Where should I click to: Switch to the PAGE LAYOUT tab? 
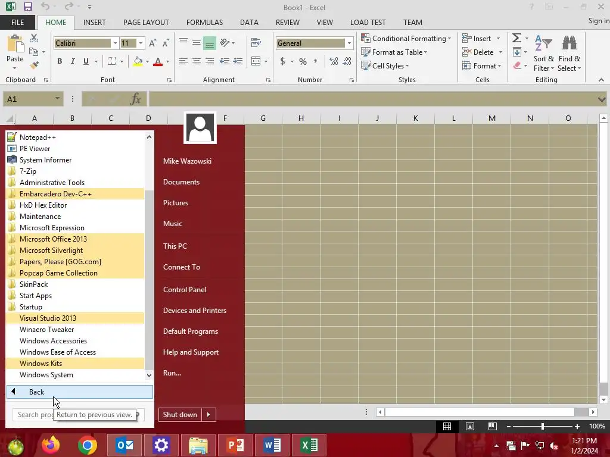coord(146,23)
